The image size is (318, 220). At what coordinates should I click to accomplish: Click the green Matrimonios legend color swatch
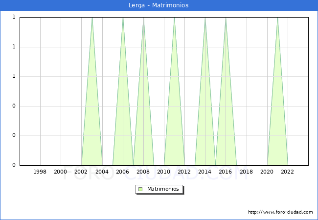click(x=140, y=189)
